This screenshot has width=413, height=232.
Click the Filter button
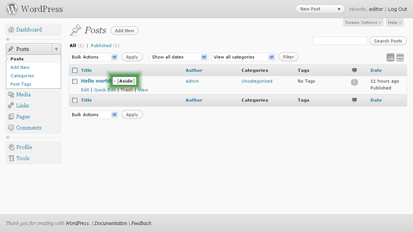[288, 57]
